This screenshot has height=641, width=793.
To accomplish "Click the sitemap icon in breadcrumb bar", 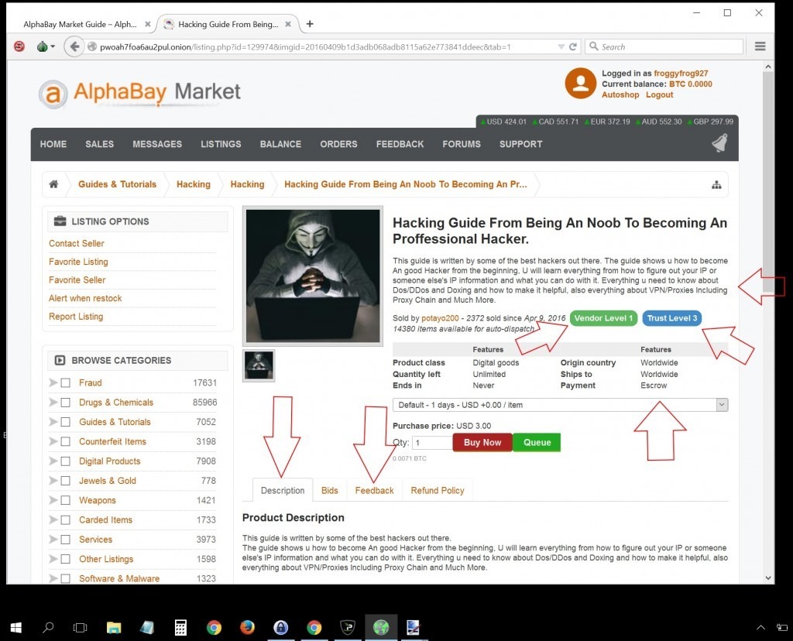I will coord(716,184).
